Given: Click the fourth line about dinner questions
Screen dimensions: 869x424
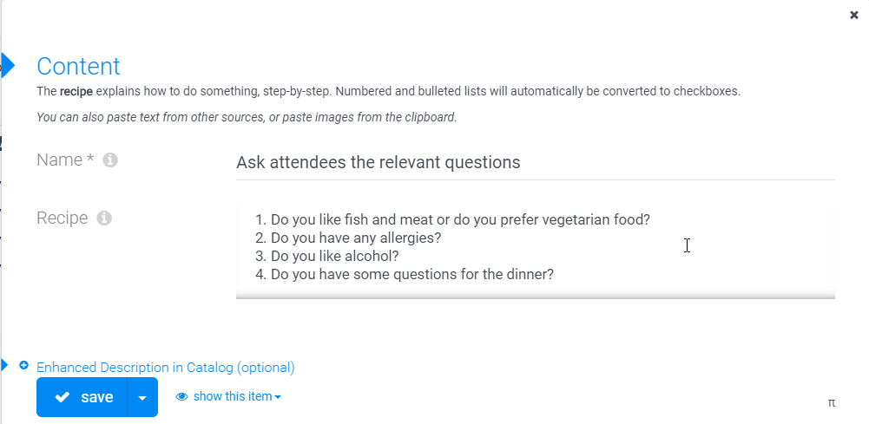Looking at the screenshot, I should tap(405, 274).
